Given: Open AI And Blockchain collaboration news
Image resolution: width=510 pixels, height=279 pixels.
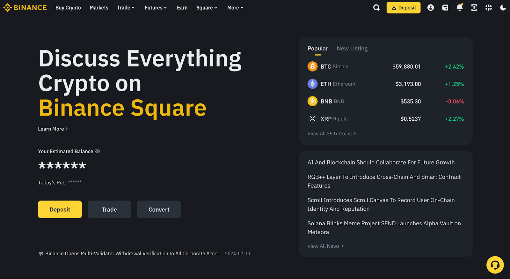Looking at the screenshot, I should point(381,162).
